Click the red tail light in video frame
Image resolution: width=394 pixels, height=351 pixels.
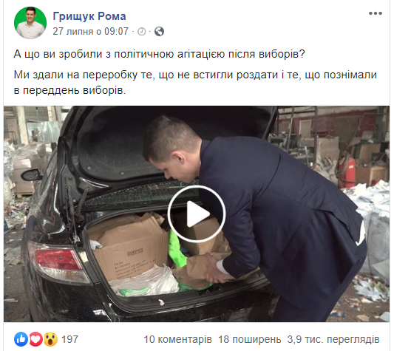pyautogui.click(x=58, y=262)
